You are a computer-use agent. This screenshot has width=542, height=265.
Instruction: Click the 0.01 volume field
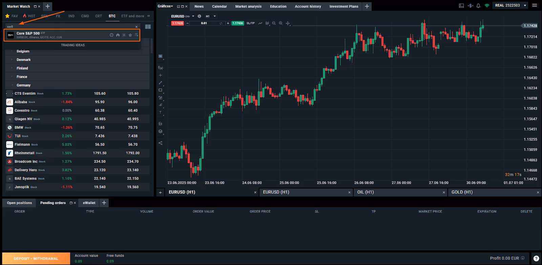click(204, 23)
